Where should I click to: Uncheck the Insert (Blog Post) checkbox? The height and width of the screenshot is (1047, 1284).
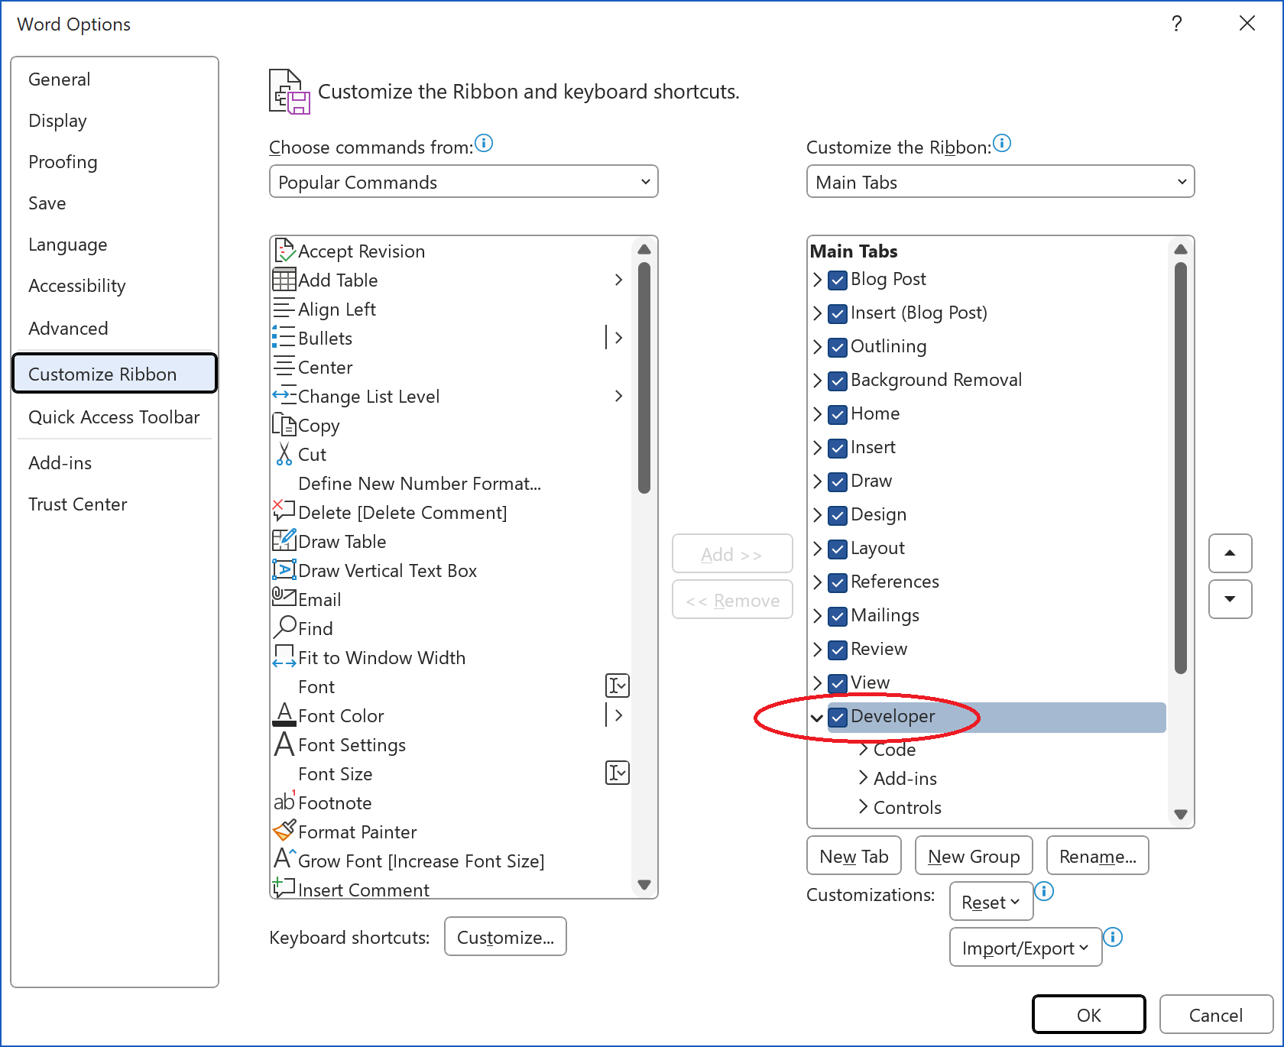coord(838,313)
